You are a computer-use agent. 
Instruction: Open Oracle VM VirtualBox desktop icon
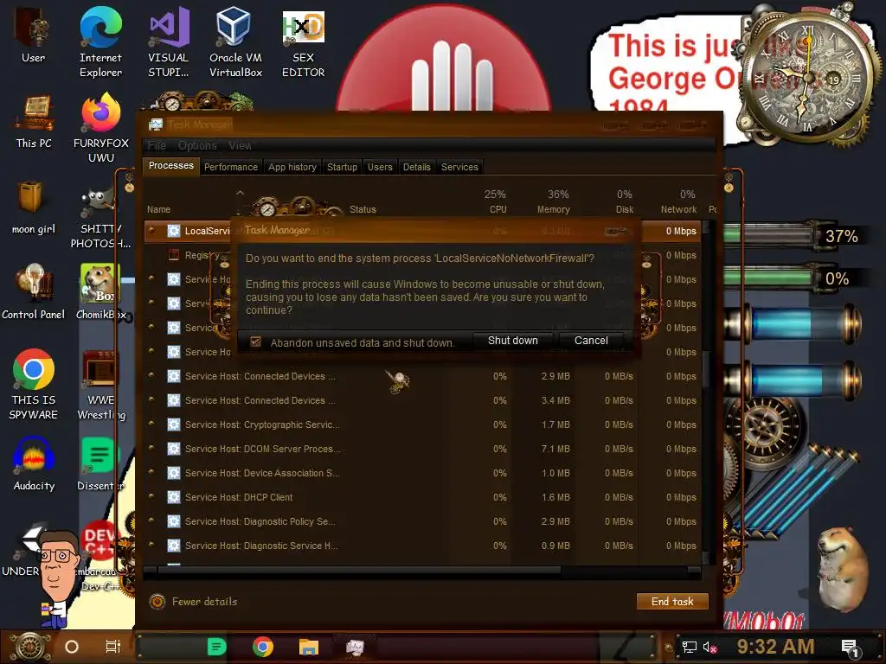pos(235,41)
